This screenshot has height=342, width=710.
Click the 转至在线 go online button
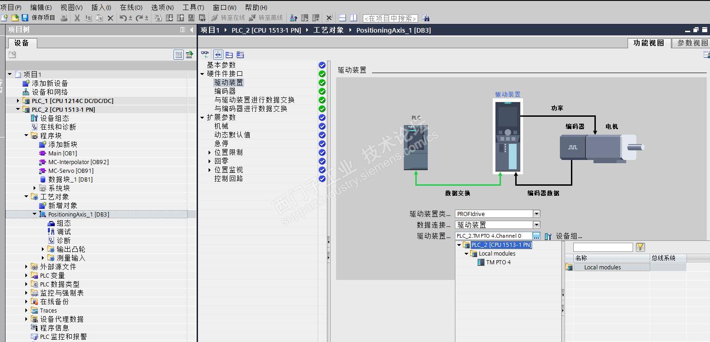coord(228,18)
